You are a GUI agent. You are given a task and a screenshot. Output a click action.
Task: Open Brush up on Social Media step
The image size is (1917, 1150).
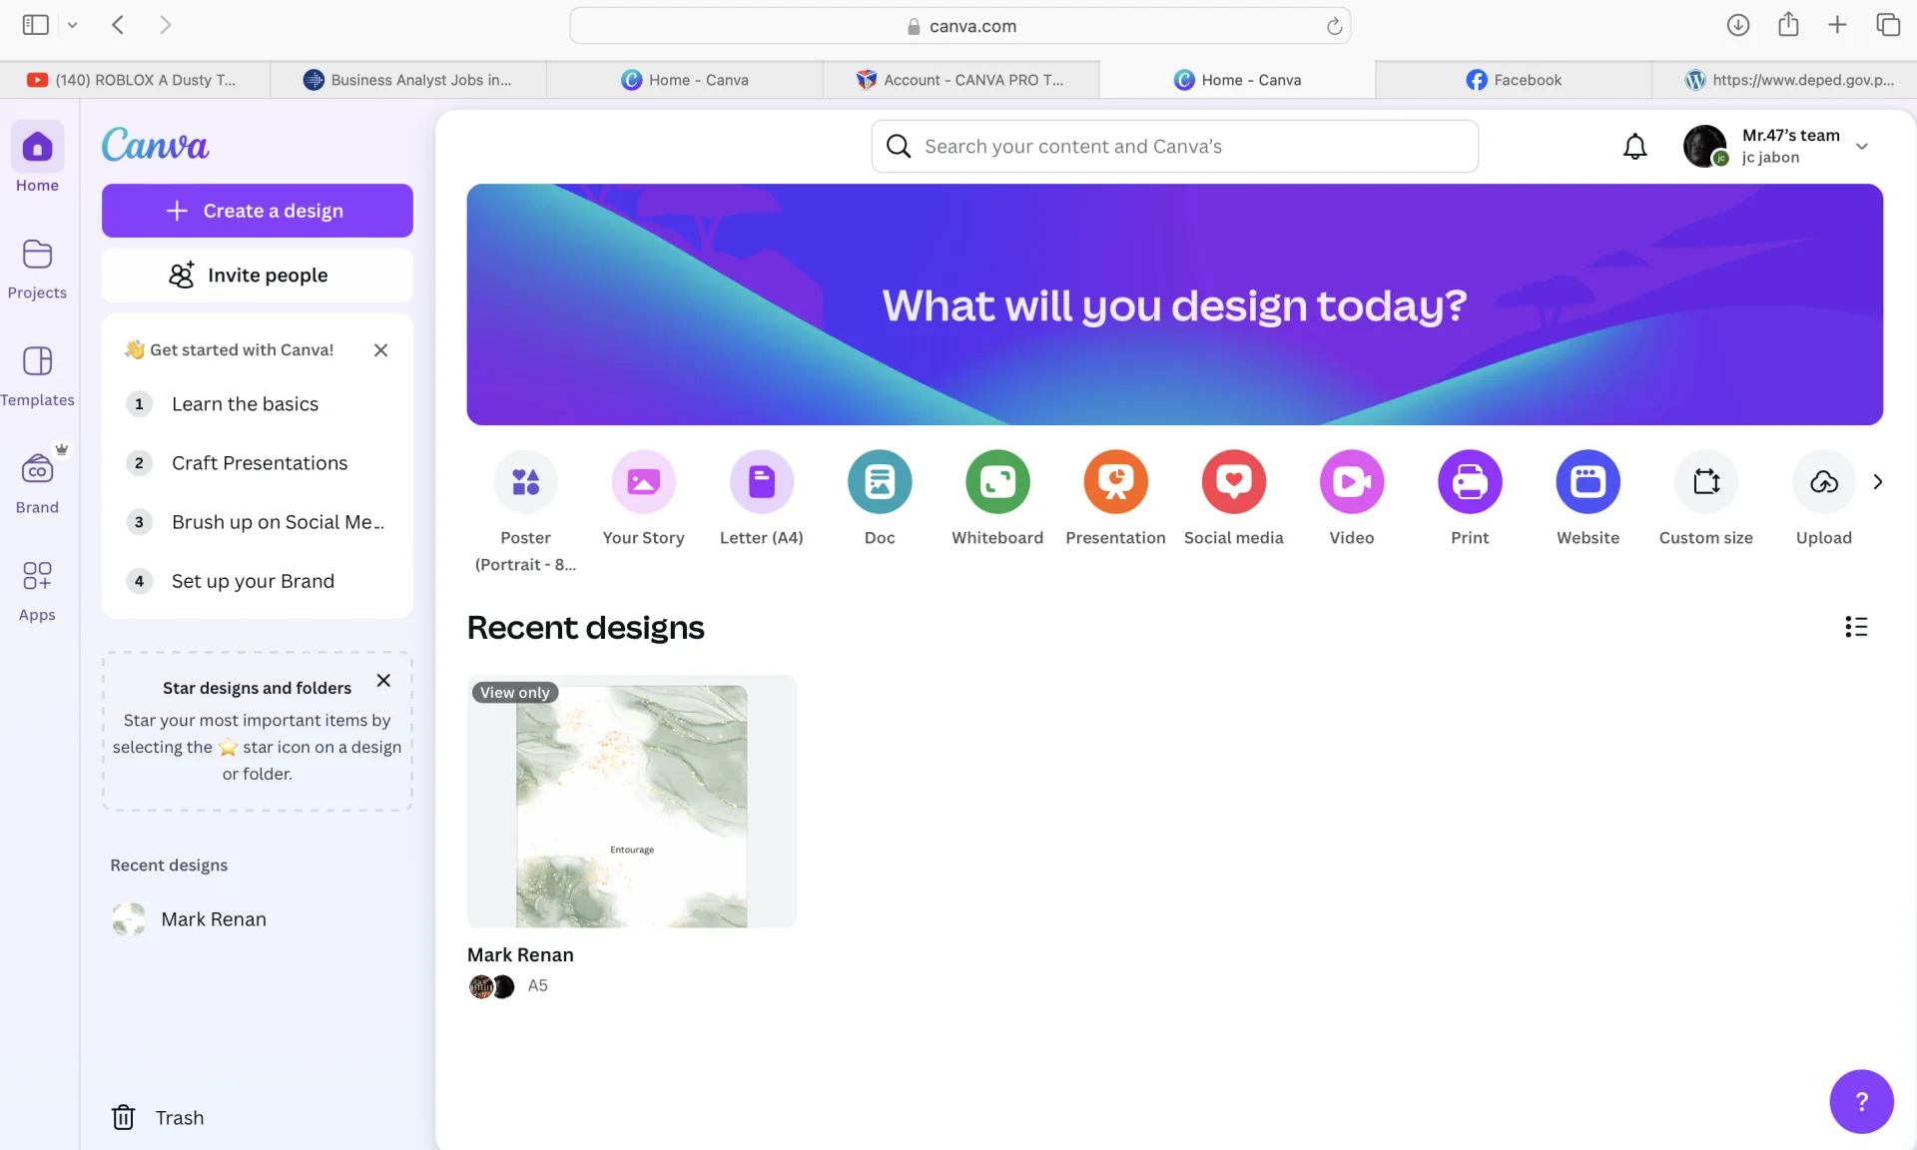coord(257,522)
